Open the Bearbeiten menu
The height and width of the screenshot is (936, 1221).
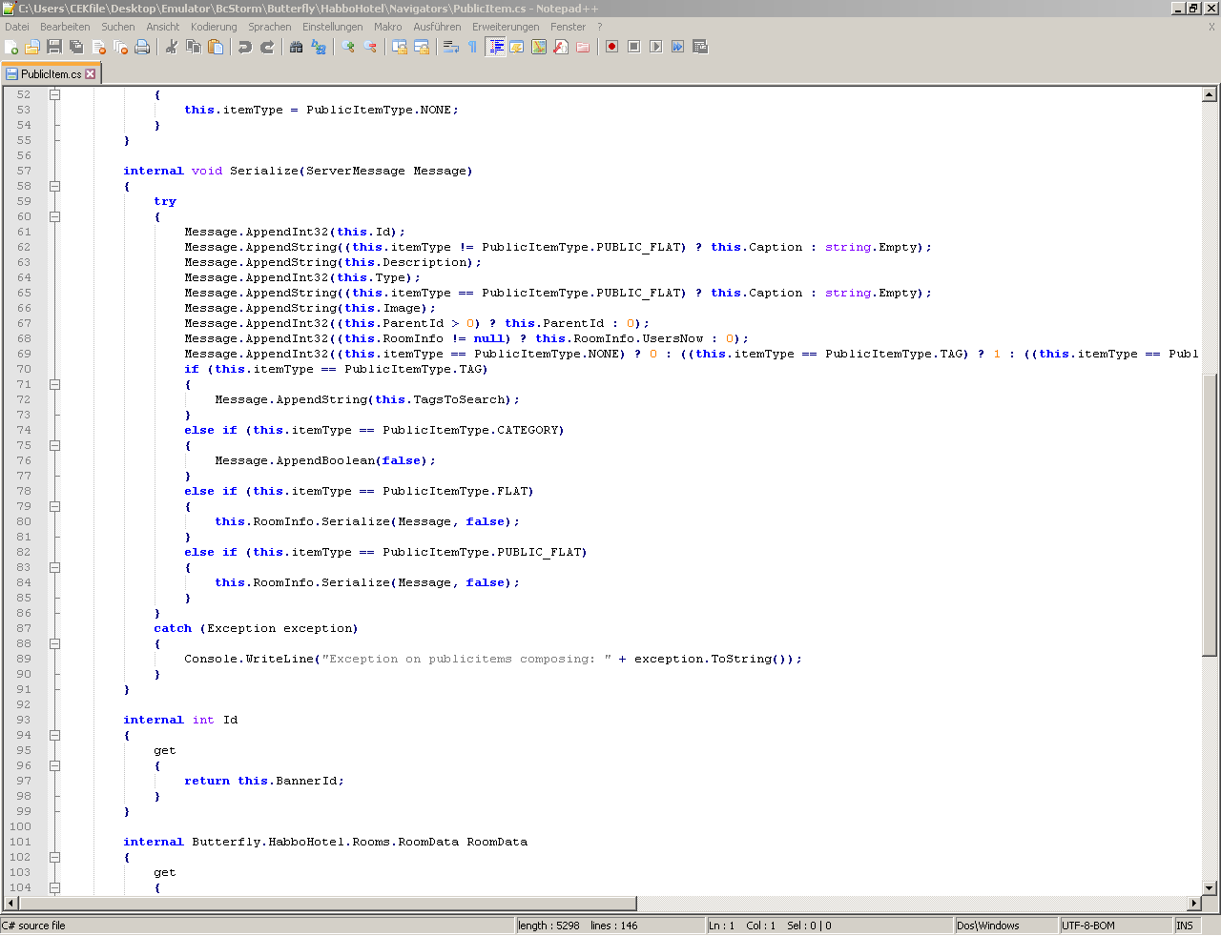[x=65, y=27]
